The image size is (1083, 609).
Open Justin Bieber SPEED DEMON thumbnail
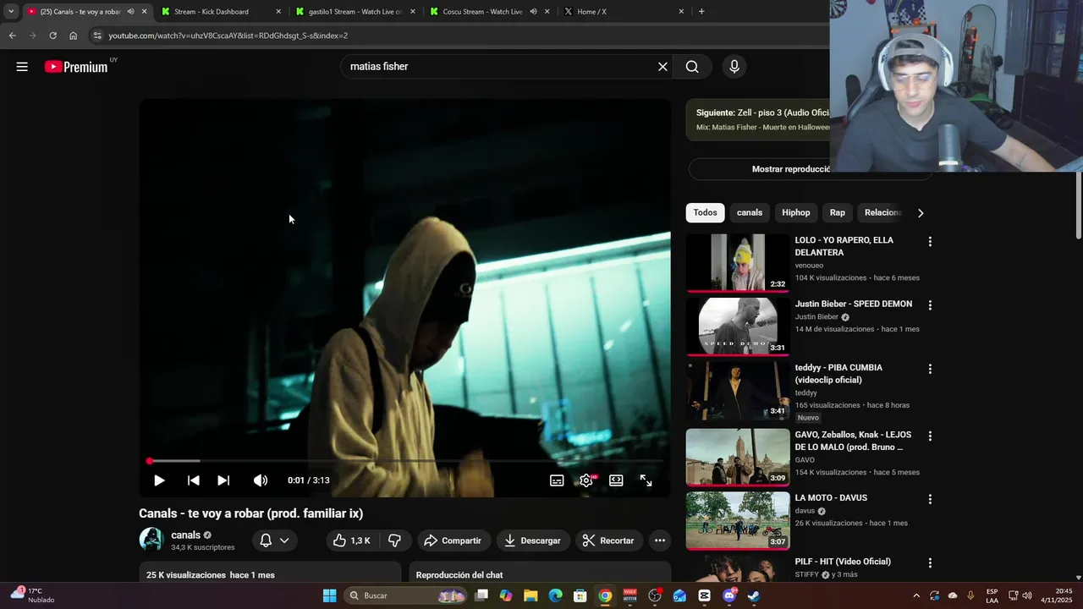[x=738, y=326]
